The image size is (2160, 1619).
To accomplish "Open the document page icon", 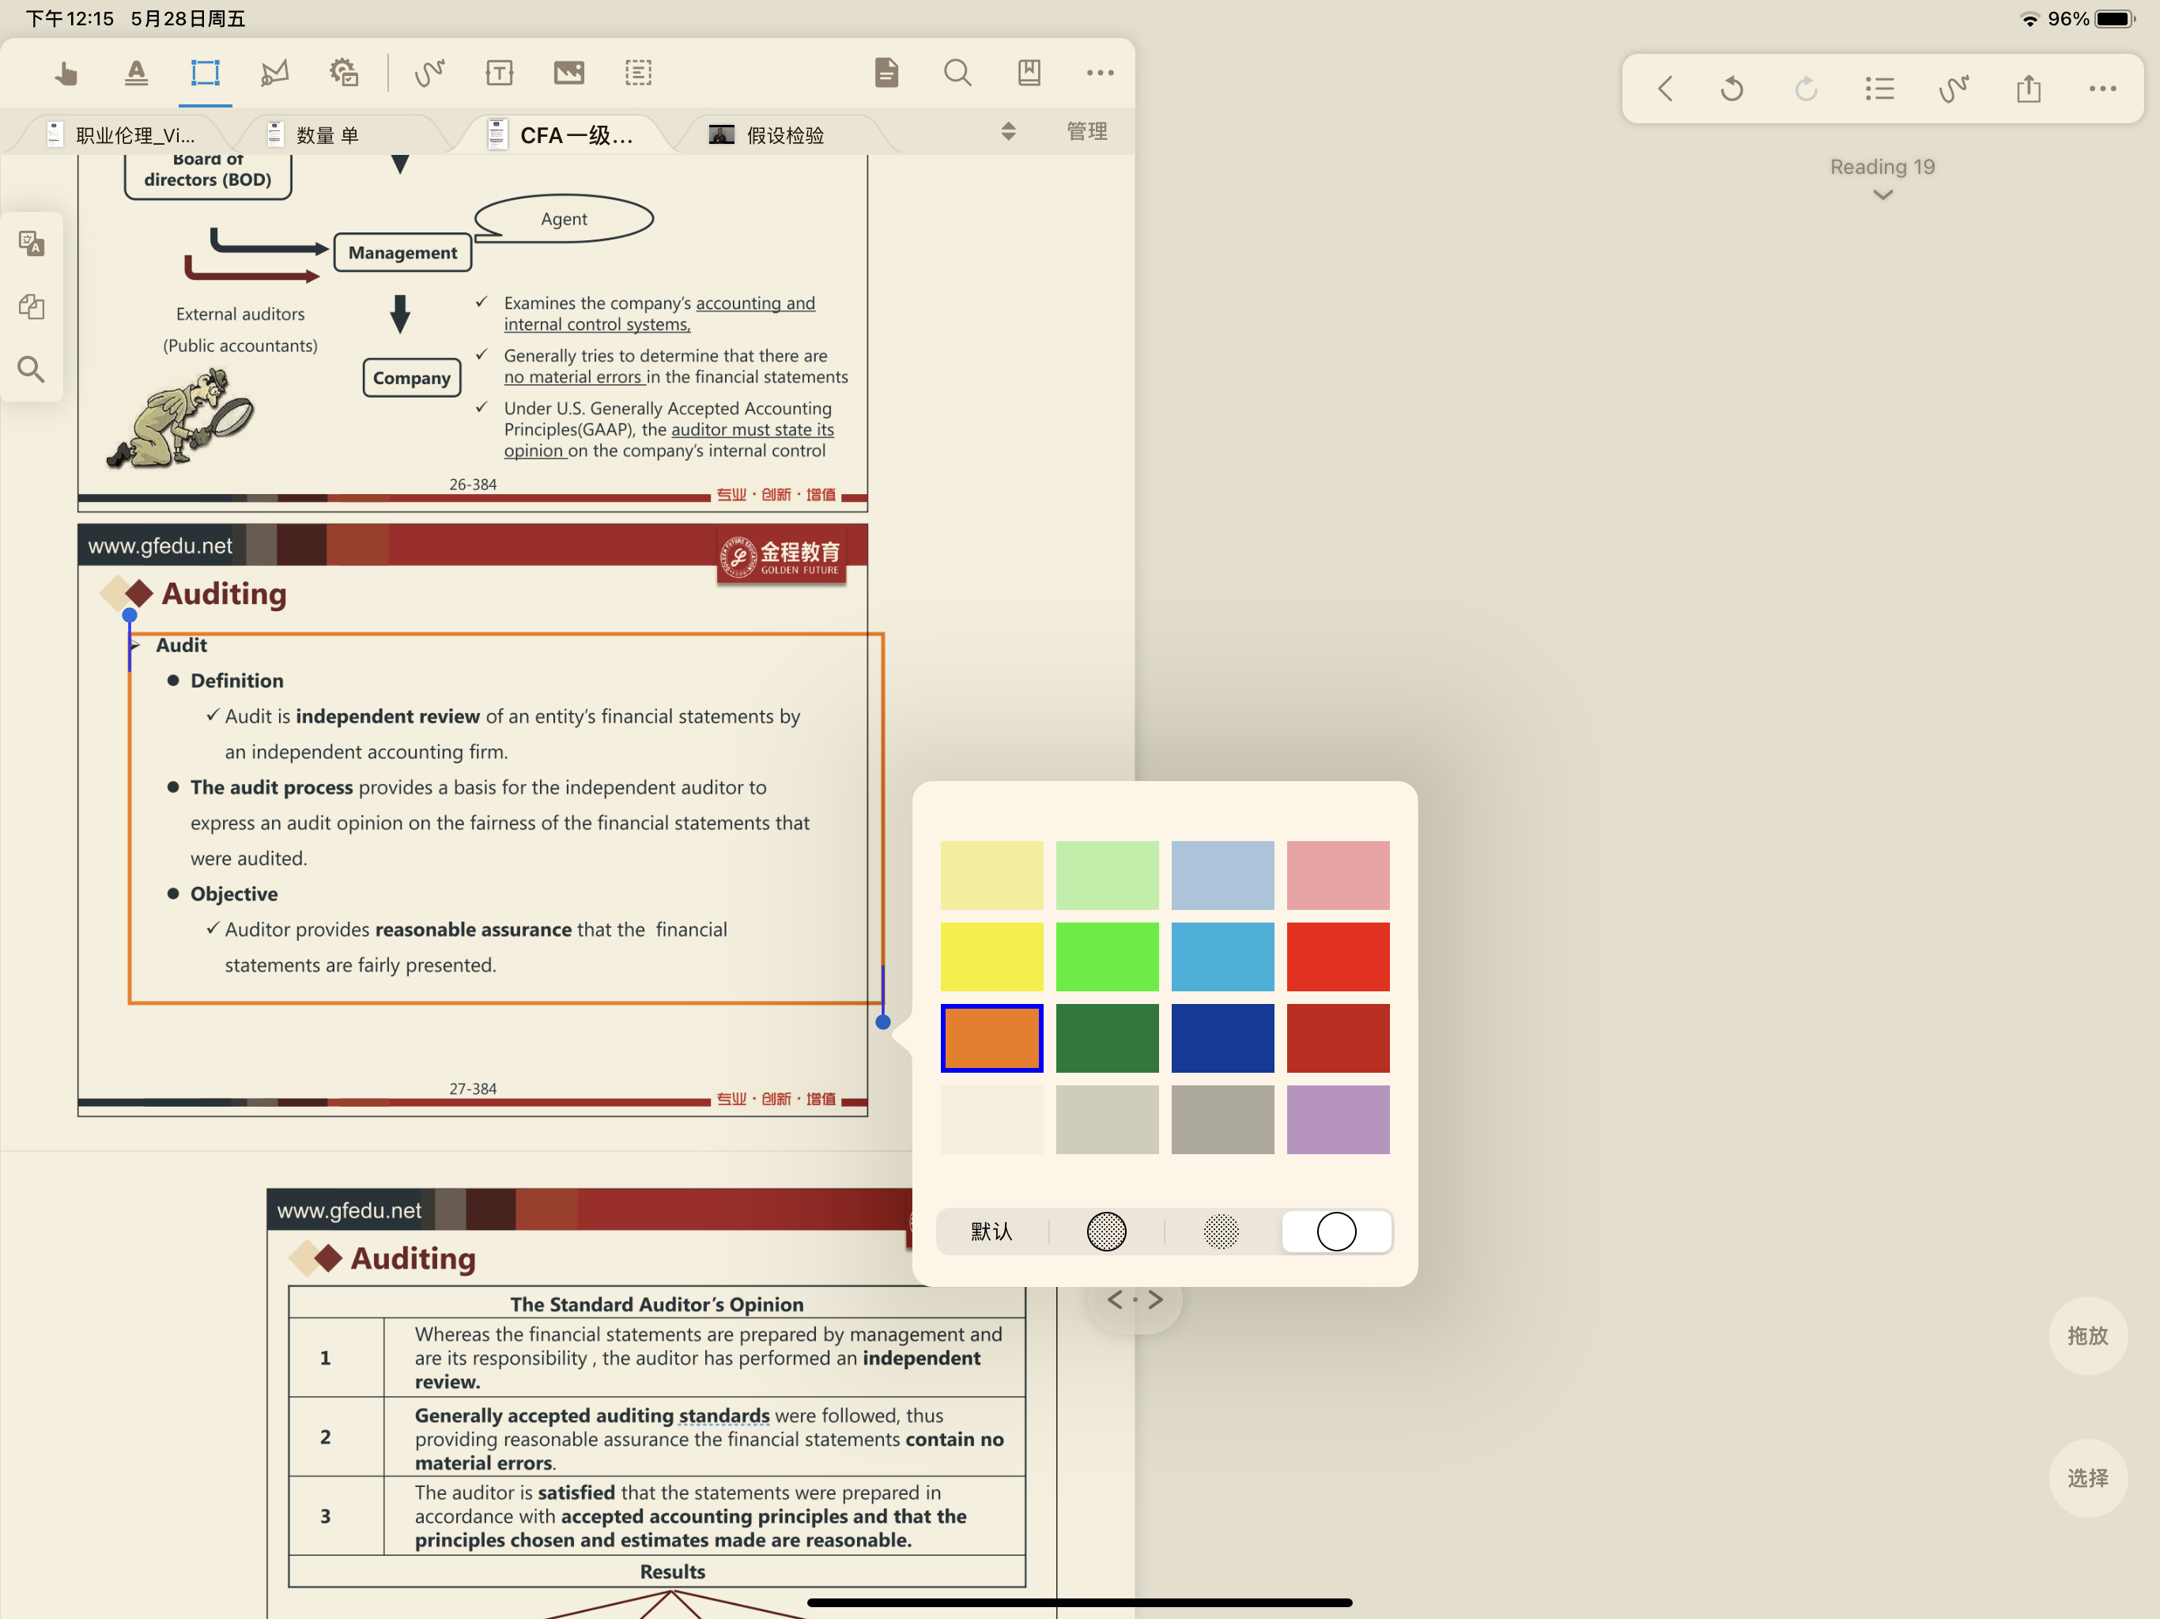I will click(x=886, y=74).
